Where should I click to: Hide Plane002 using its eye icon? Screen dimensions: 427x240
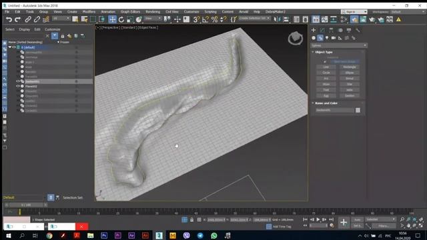[x=18, y=86]
